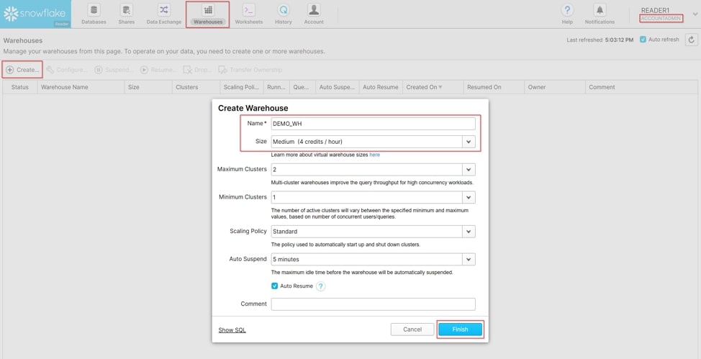Click the Resume toolbar button
The height and width of the screenshot is (359, 701).
pyautogui.click(x=158, y=70)
